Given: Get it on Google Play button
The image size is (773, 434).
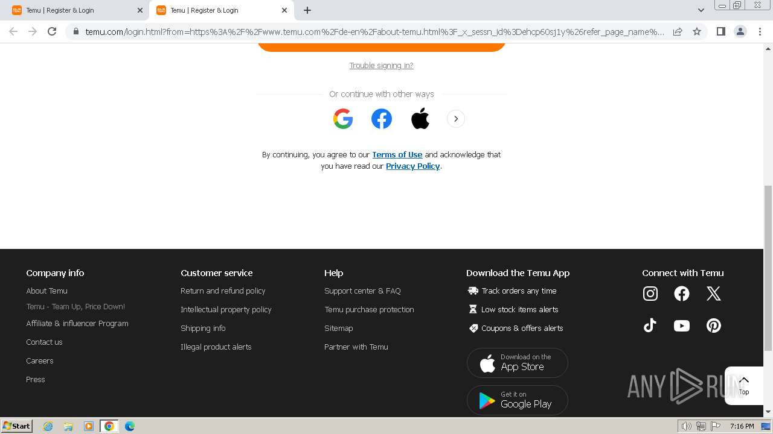Looking at the screenshot, I should point(518,400).
